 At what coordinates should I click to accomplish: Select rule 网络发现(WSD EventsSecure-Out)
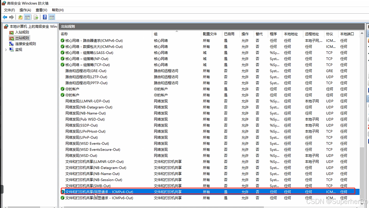(93, 150)
